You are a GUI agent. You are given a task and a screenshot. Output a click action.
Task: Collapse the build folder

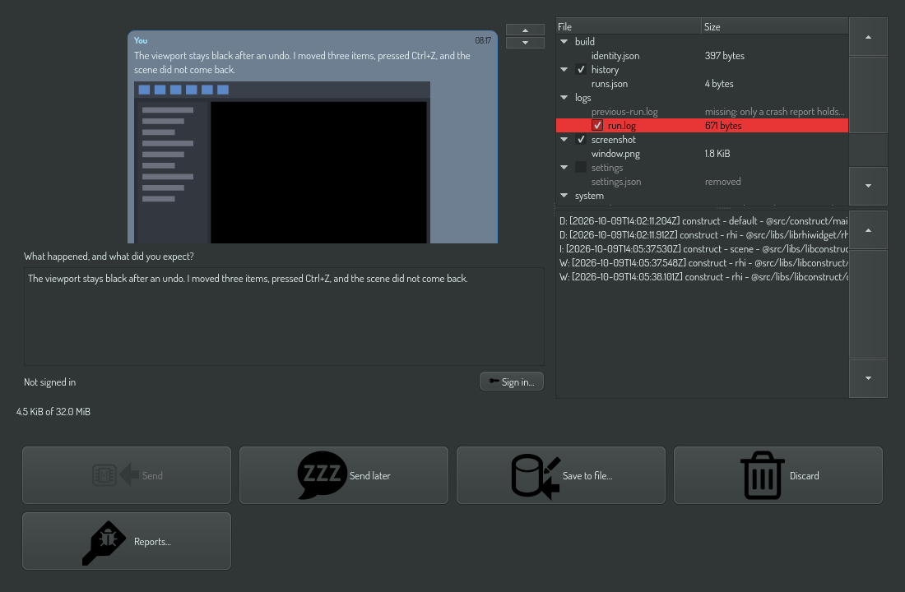(564, 42)
